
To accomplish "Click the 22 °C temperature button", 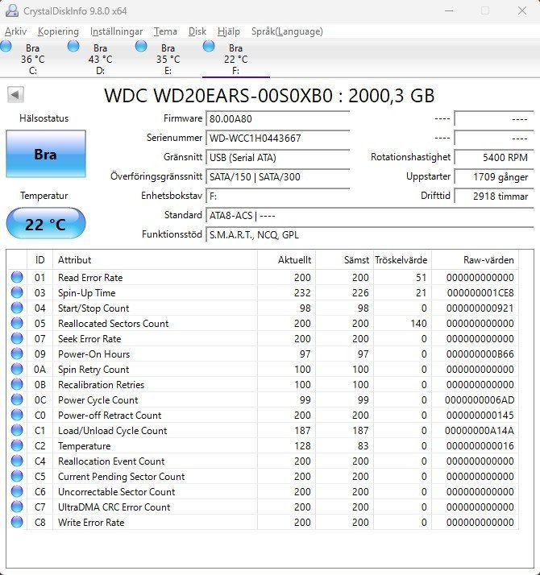I will point(45,224).
